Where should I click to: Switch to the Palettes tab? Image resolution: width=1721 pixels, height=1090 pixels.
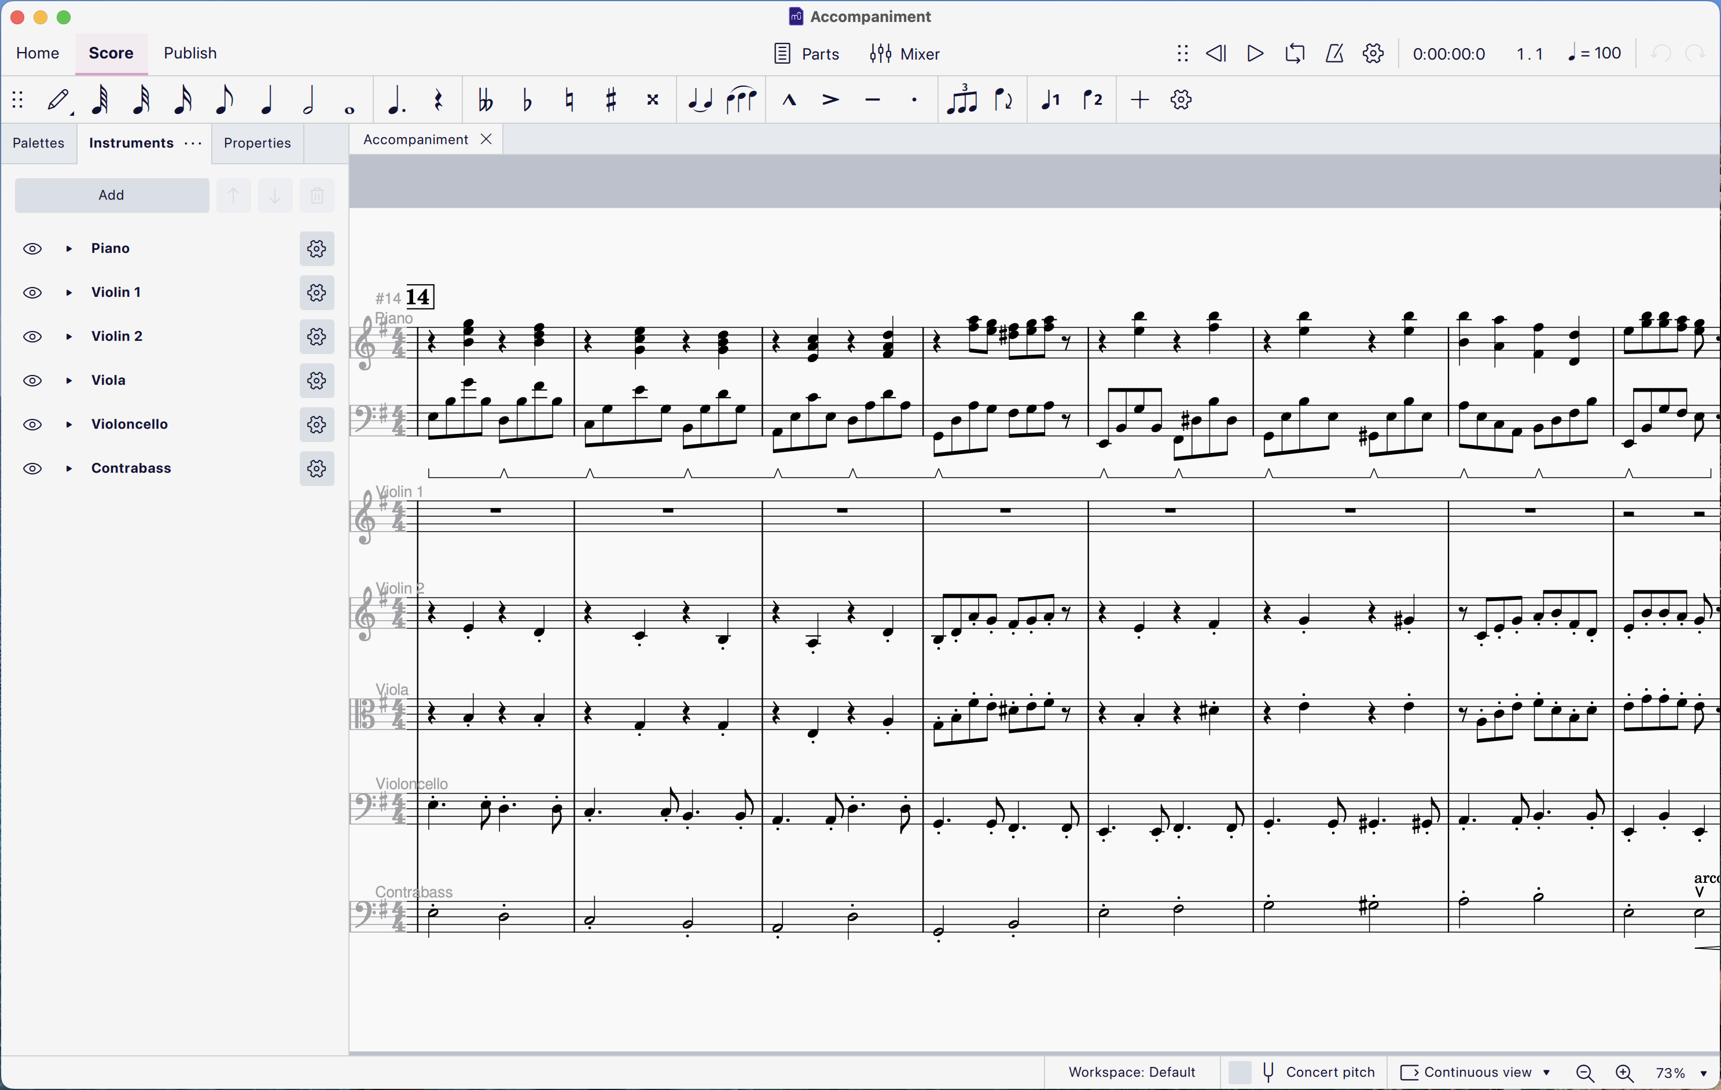point(39,143)
